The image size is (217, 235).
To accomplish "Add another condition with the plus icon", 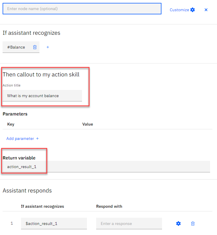I will (x=48, y=47).
